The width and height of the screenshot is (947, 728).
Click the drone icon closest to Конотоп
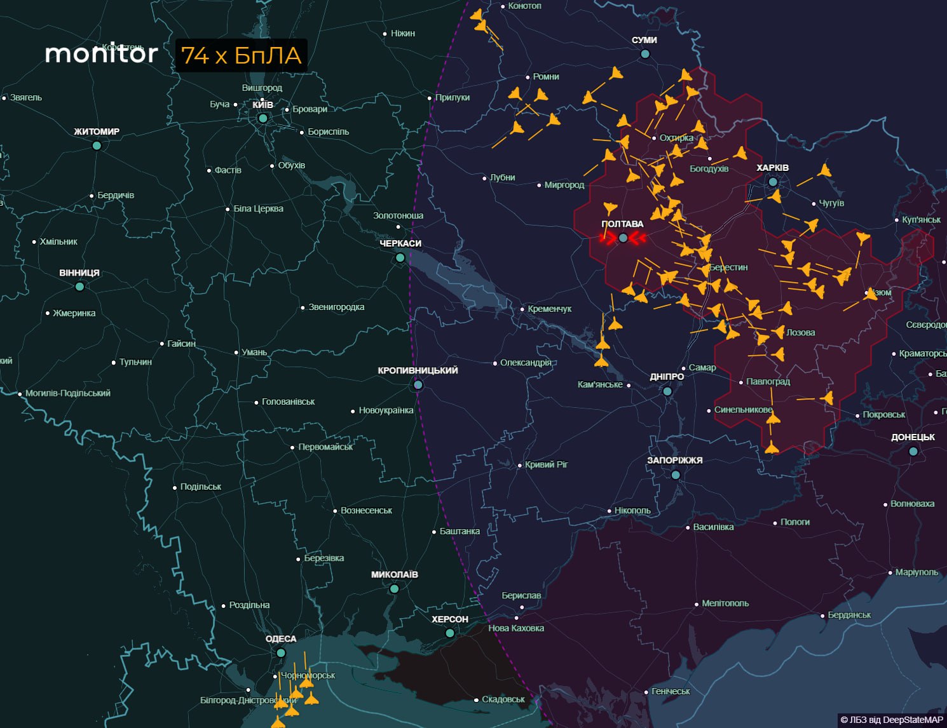[x=477, y=15]
